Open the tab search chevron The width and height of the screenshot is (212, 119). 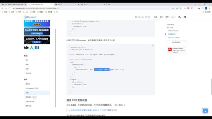(194, 4)
